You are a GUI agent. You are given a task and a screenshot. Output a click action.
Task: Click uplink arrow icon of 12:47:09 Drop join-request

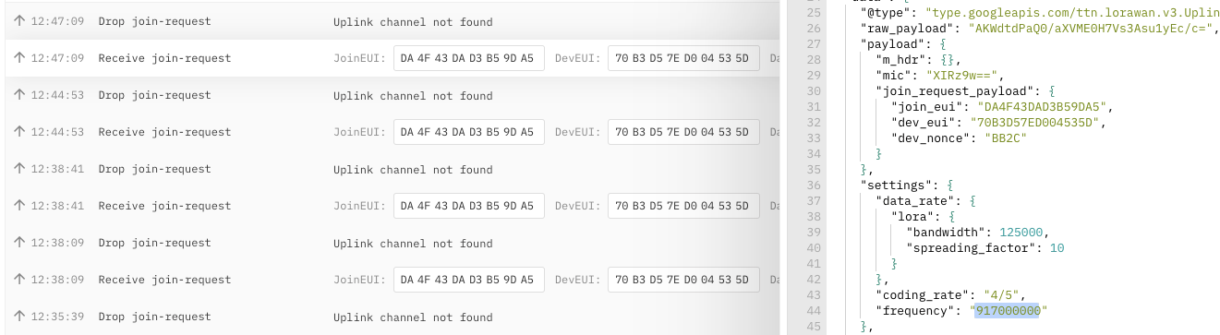click(x=19, y=21)
